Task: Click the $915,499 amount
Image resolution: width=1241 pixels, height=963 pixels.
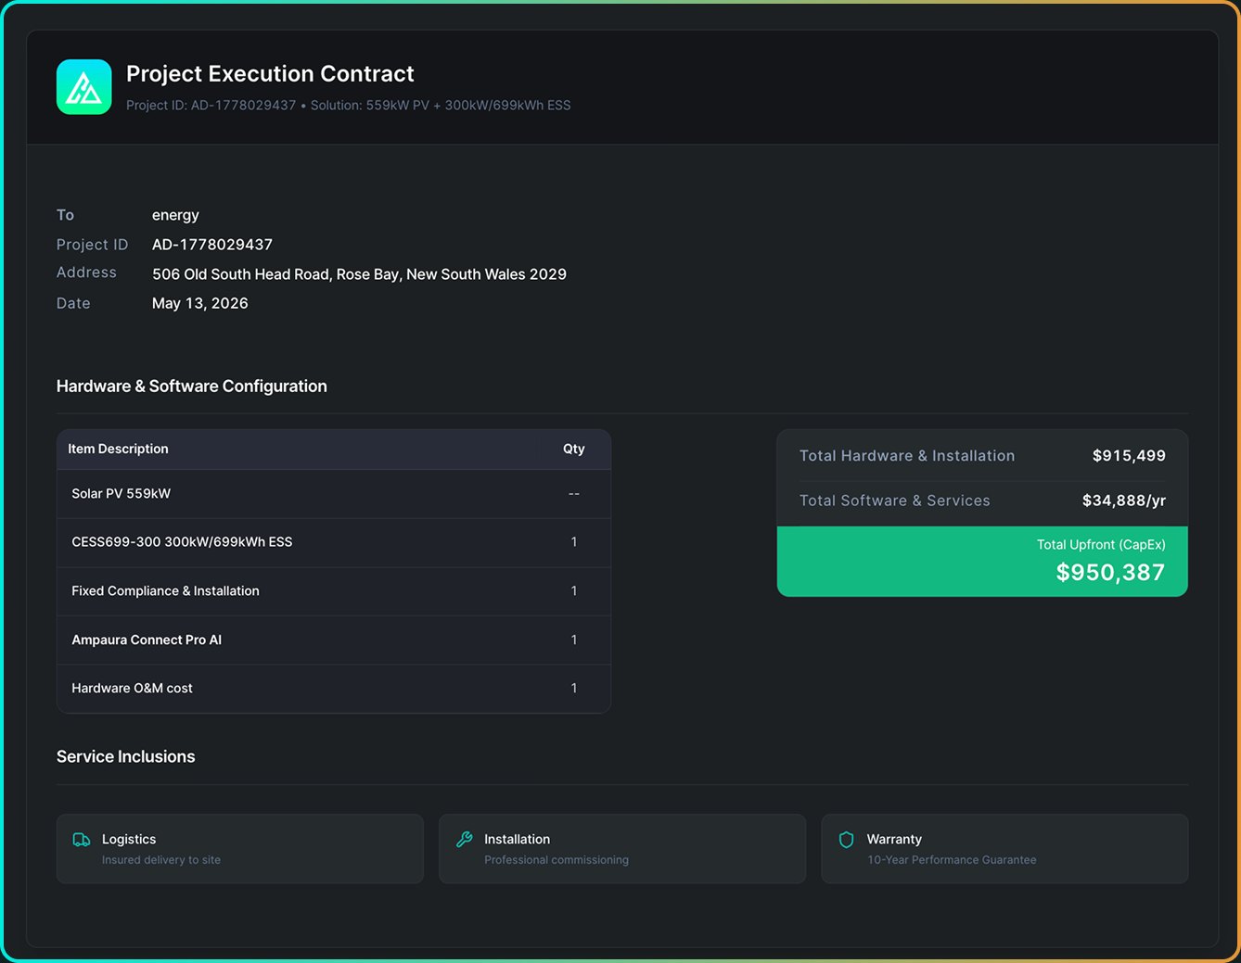Action: coord(1129,456)
